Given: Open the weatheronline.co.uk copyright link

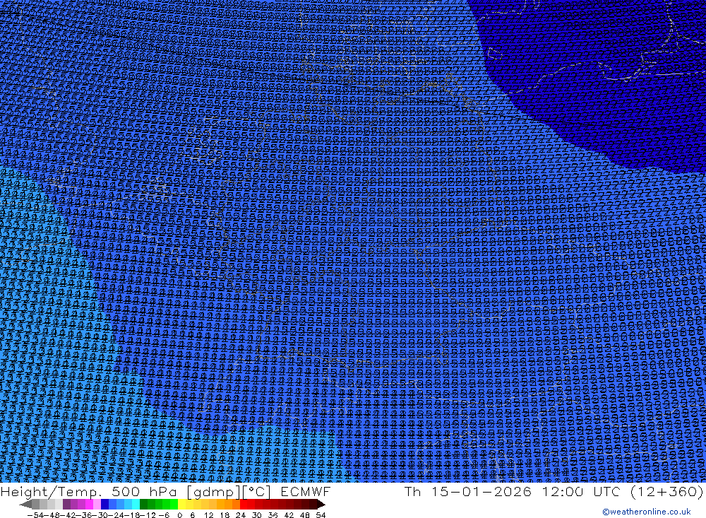Looking at the screenshot, I should coord(646,512).
